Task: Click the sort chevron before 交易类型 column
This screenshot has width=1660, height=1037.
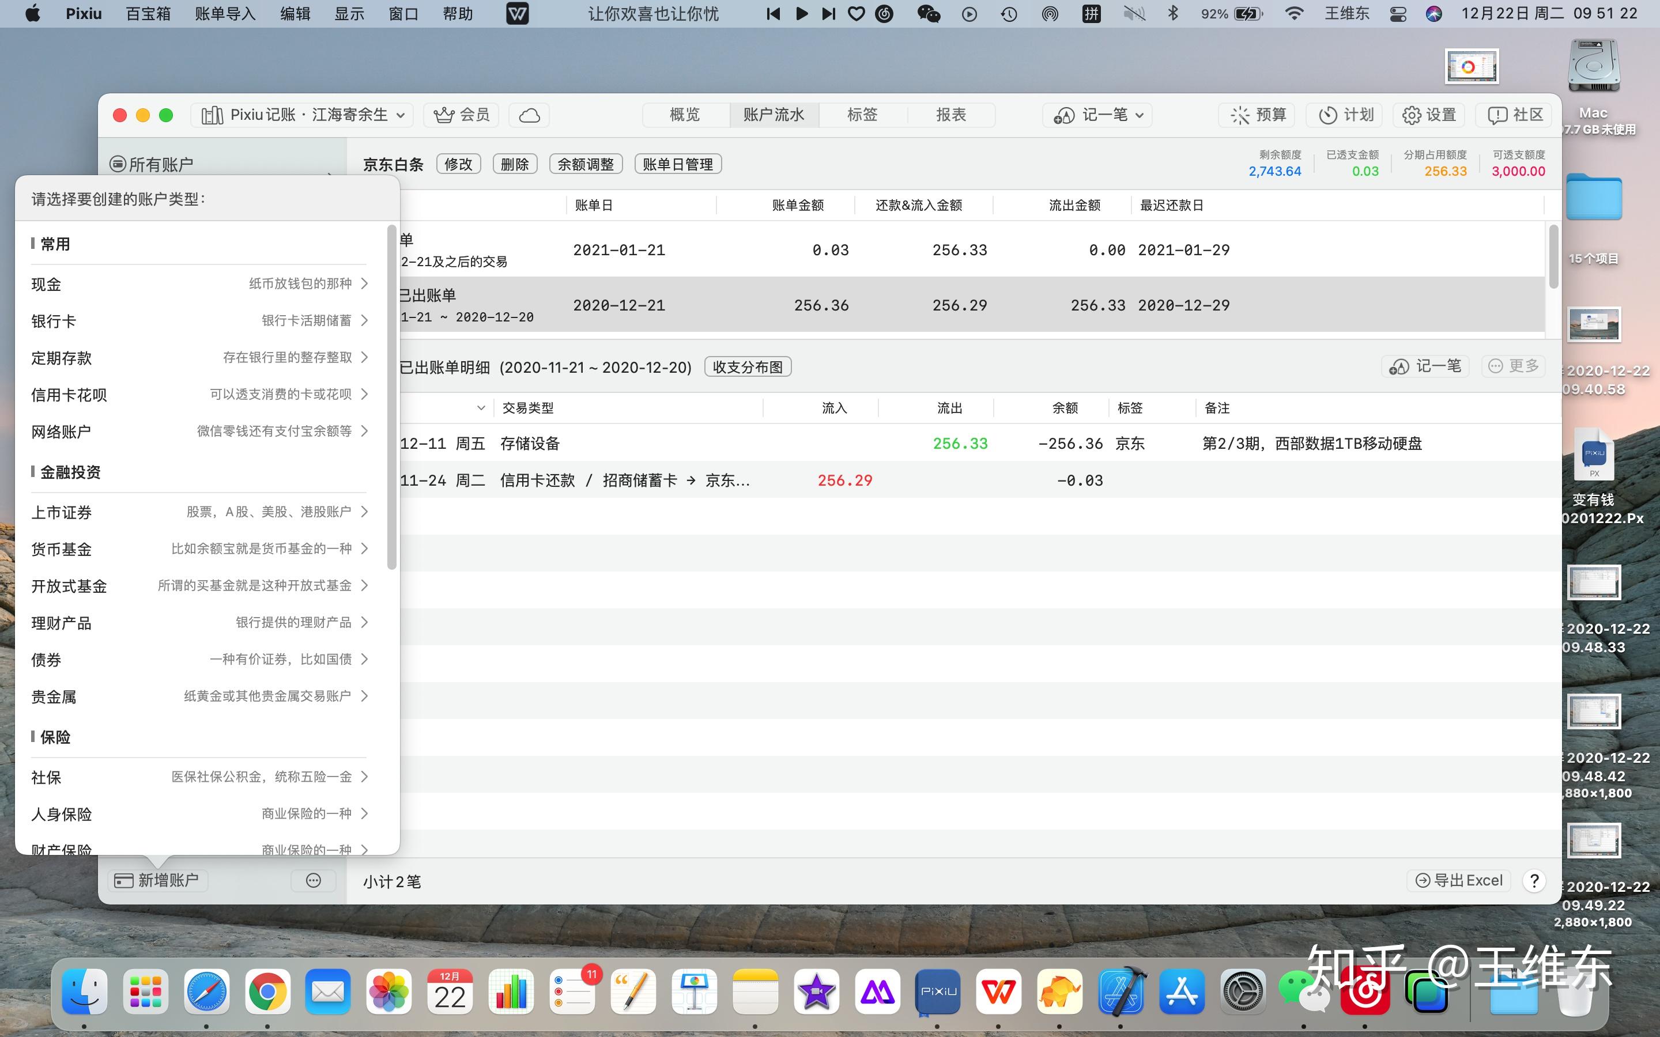Action: [481, 408]
